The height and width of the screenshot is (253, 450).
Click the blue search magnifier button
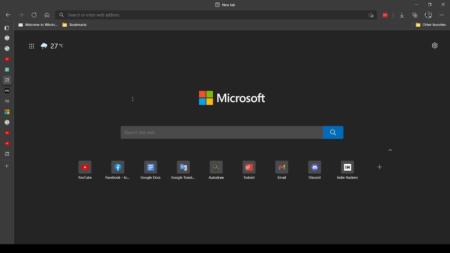pyautogui.click(x=333, y=132)
